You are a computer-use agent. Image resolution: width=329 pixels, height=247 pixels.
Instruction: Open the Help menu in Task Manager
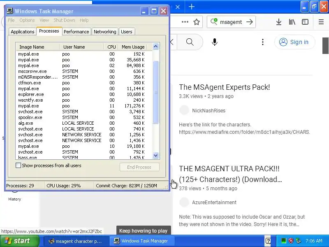[84, 20]
